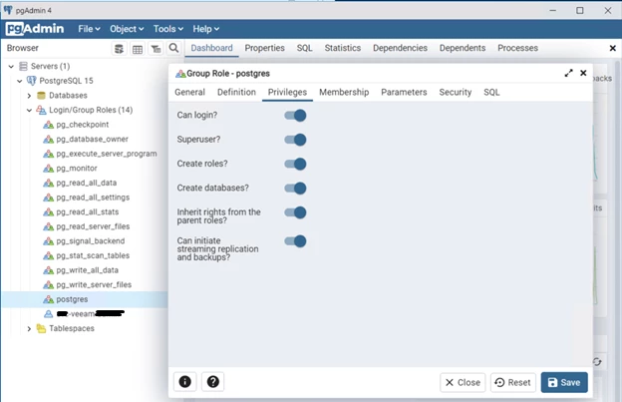Close the Group Role dialog with the X icon
This screenshot has width=622, height=402.
click(583, 73)
